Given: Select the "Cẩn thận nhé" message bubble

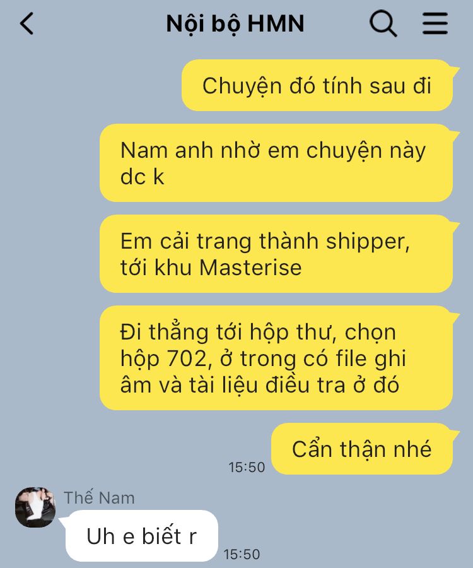Looking at the screenshot, I should tap(362, 449).
